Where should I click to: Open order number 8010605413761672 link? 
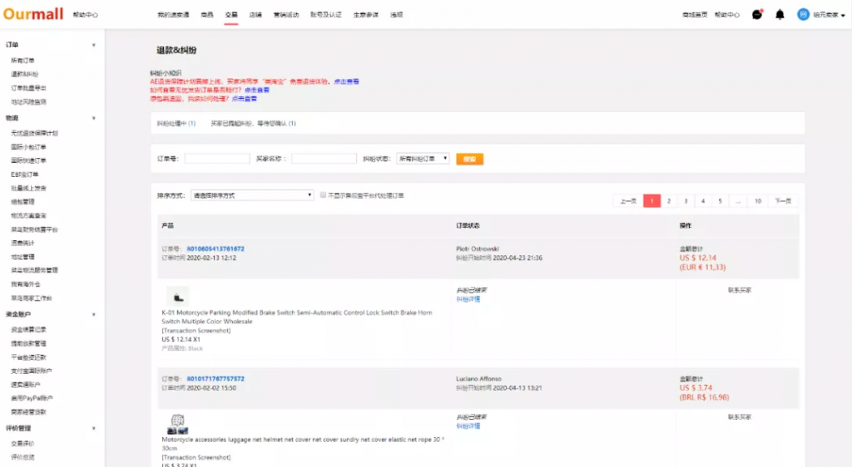click(215, 248)
